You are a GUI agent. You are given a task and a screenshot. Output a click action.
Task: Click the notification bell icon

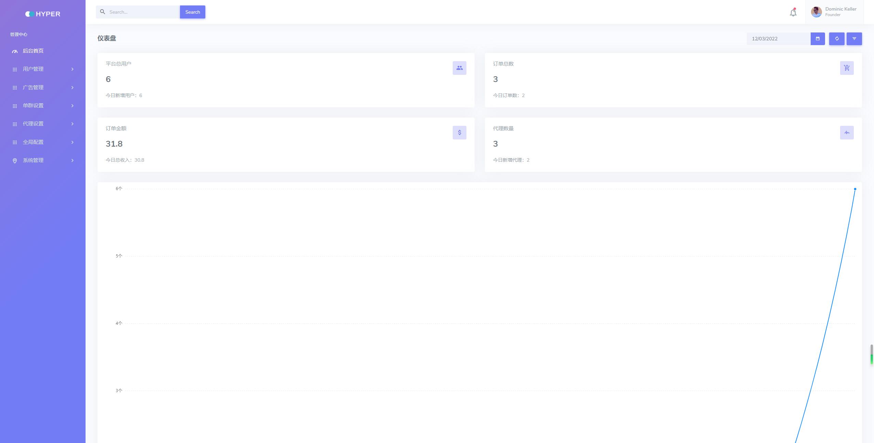point(793,12)
